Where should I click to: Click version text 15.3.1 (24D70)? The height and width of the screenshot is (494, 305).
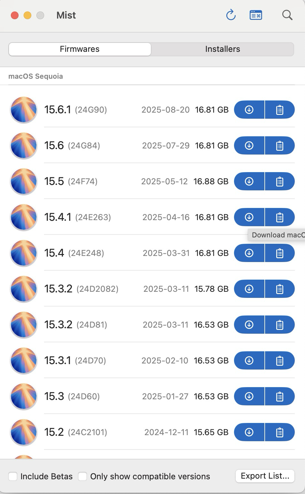coord(75,361)
